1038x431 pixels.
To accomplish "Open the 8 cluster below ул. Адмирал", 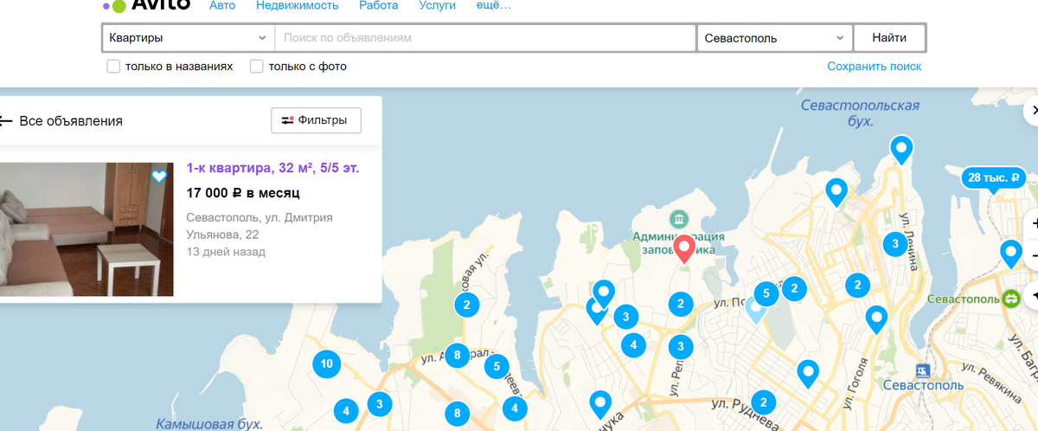I will pos(456,413).
